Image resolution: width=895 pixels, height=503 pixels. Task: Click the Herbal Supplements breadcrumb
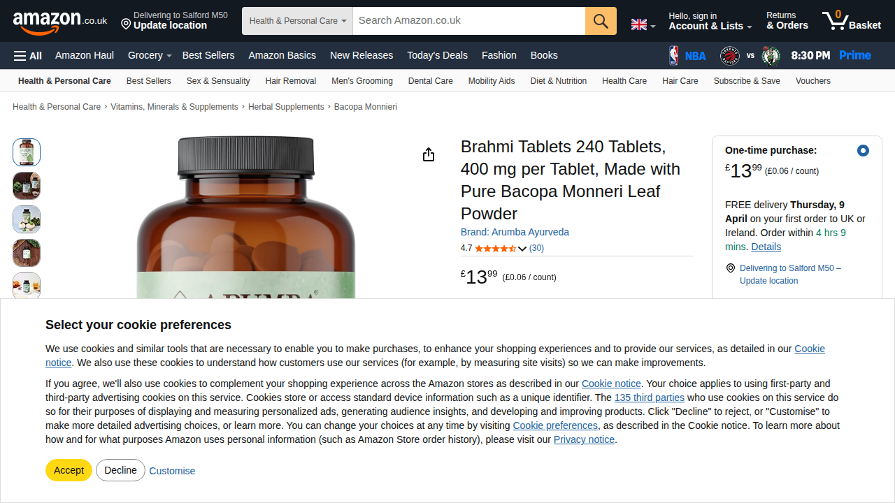(x=286, y=107)
